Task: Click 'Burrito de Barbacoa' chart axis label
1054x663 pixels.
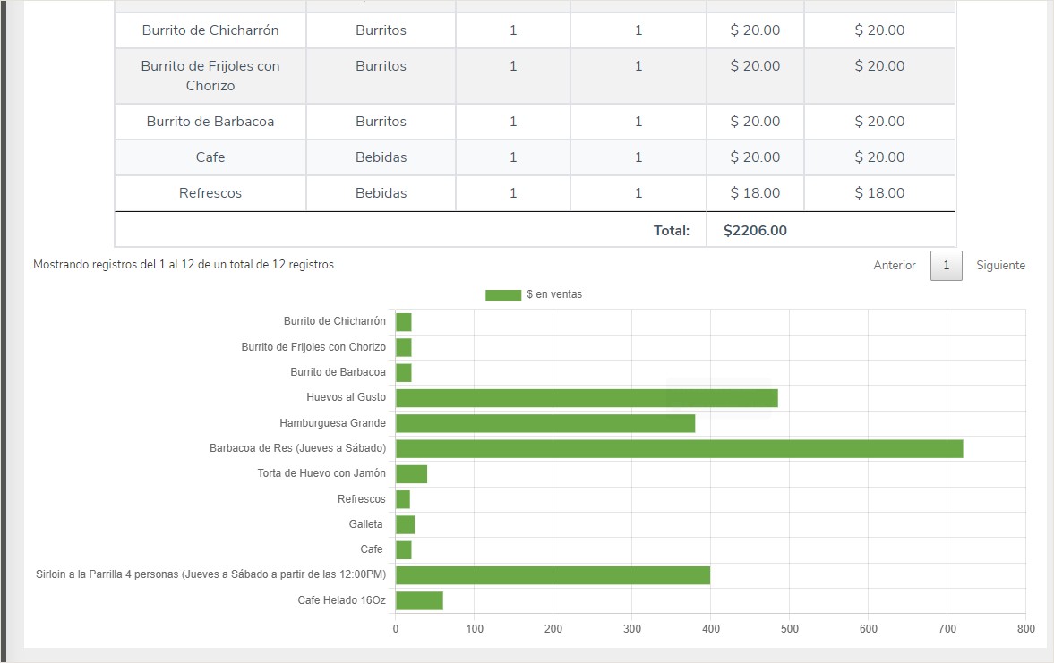Action: click(338, 372)
